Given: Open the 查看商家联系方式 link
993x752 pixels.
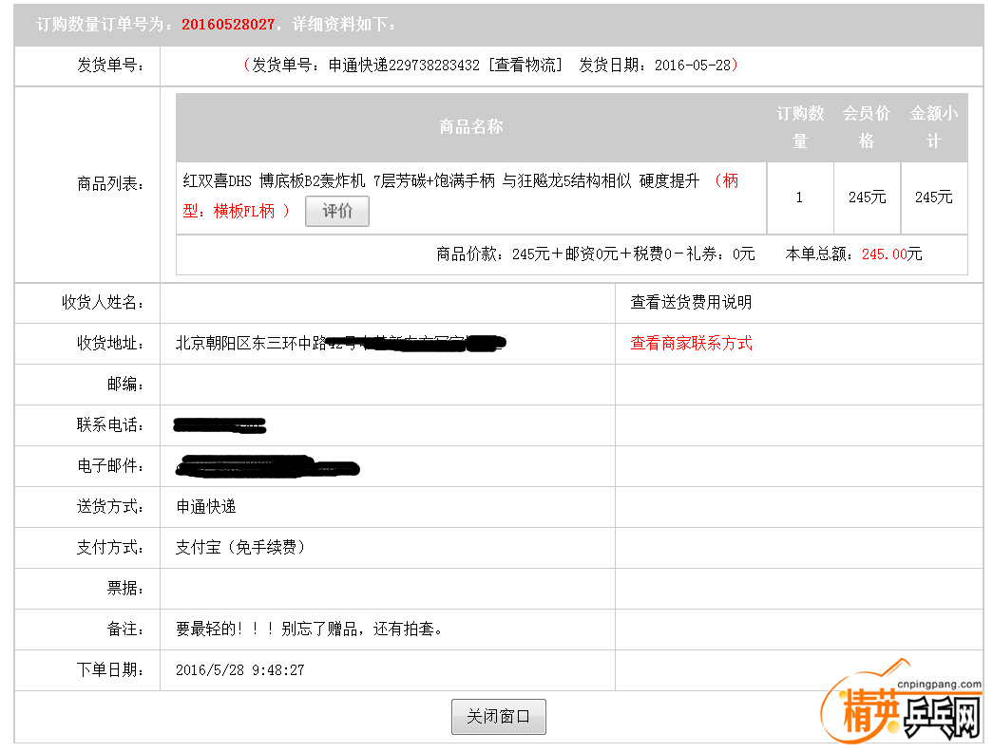Looking at the screenshot, I should 691,343.
